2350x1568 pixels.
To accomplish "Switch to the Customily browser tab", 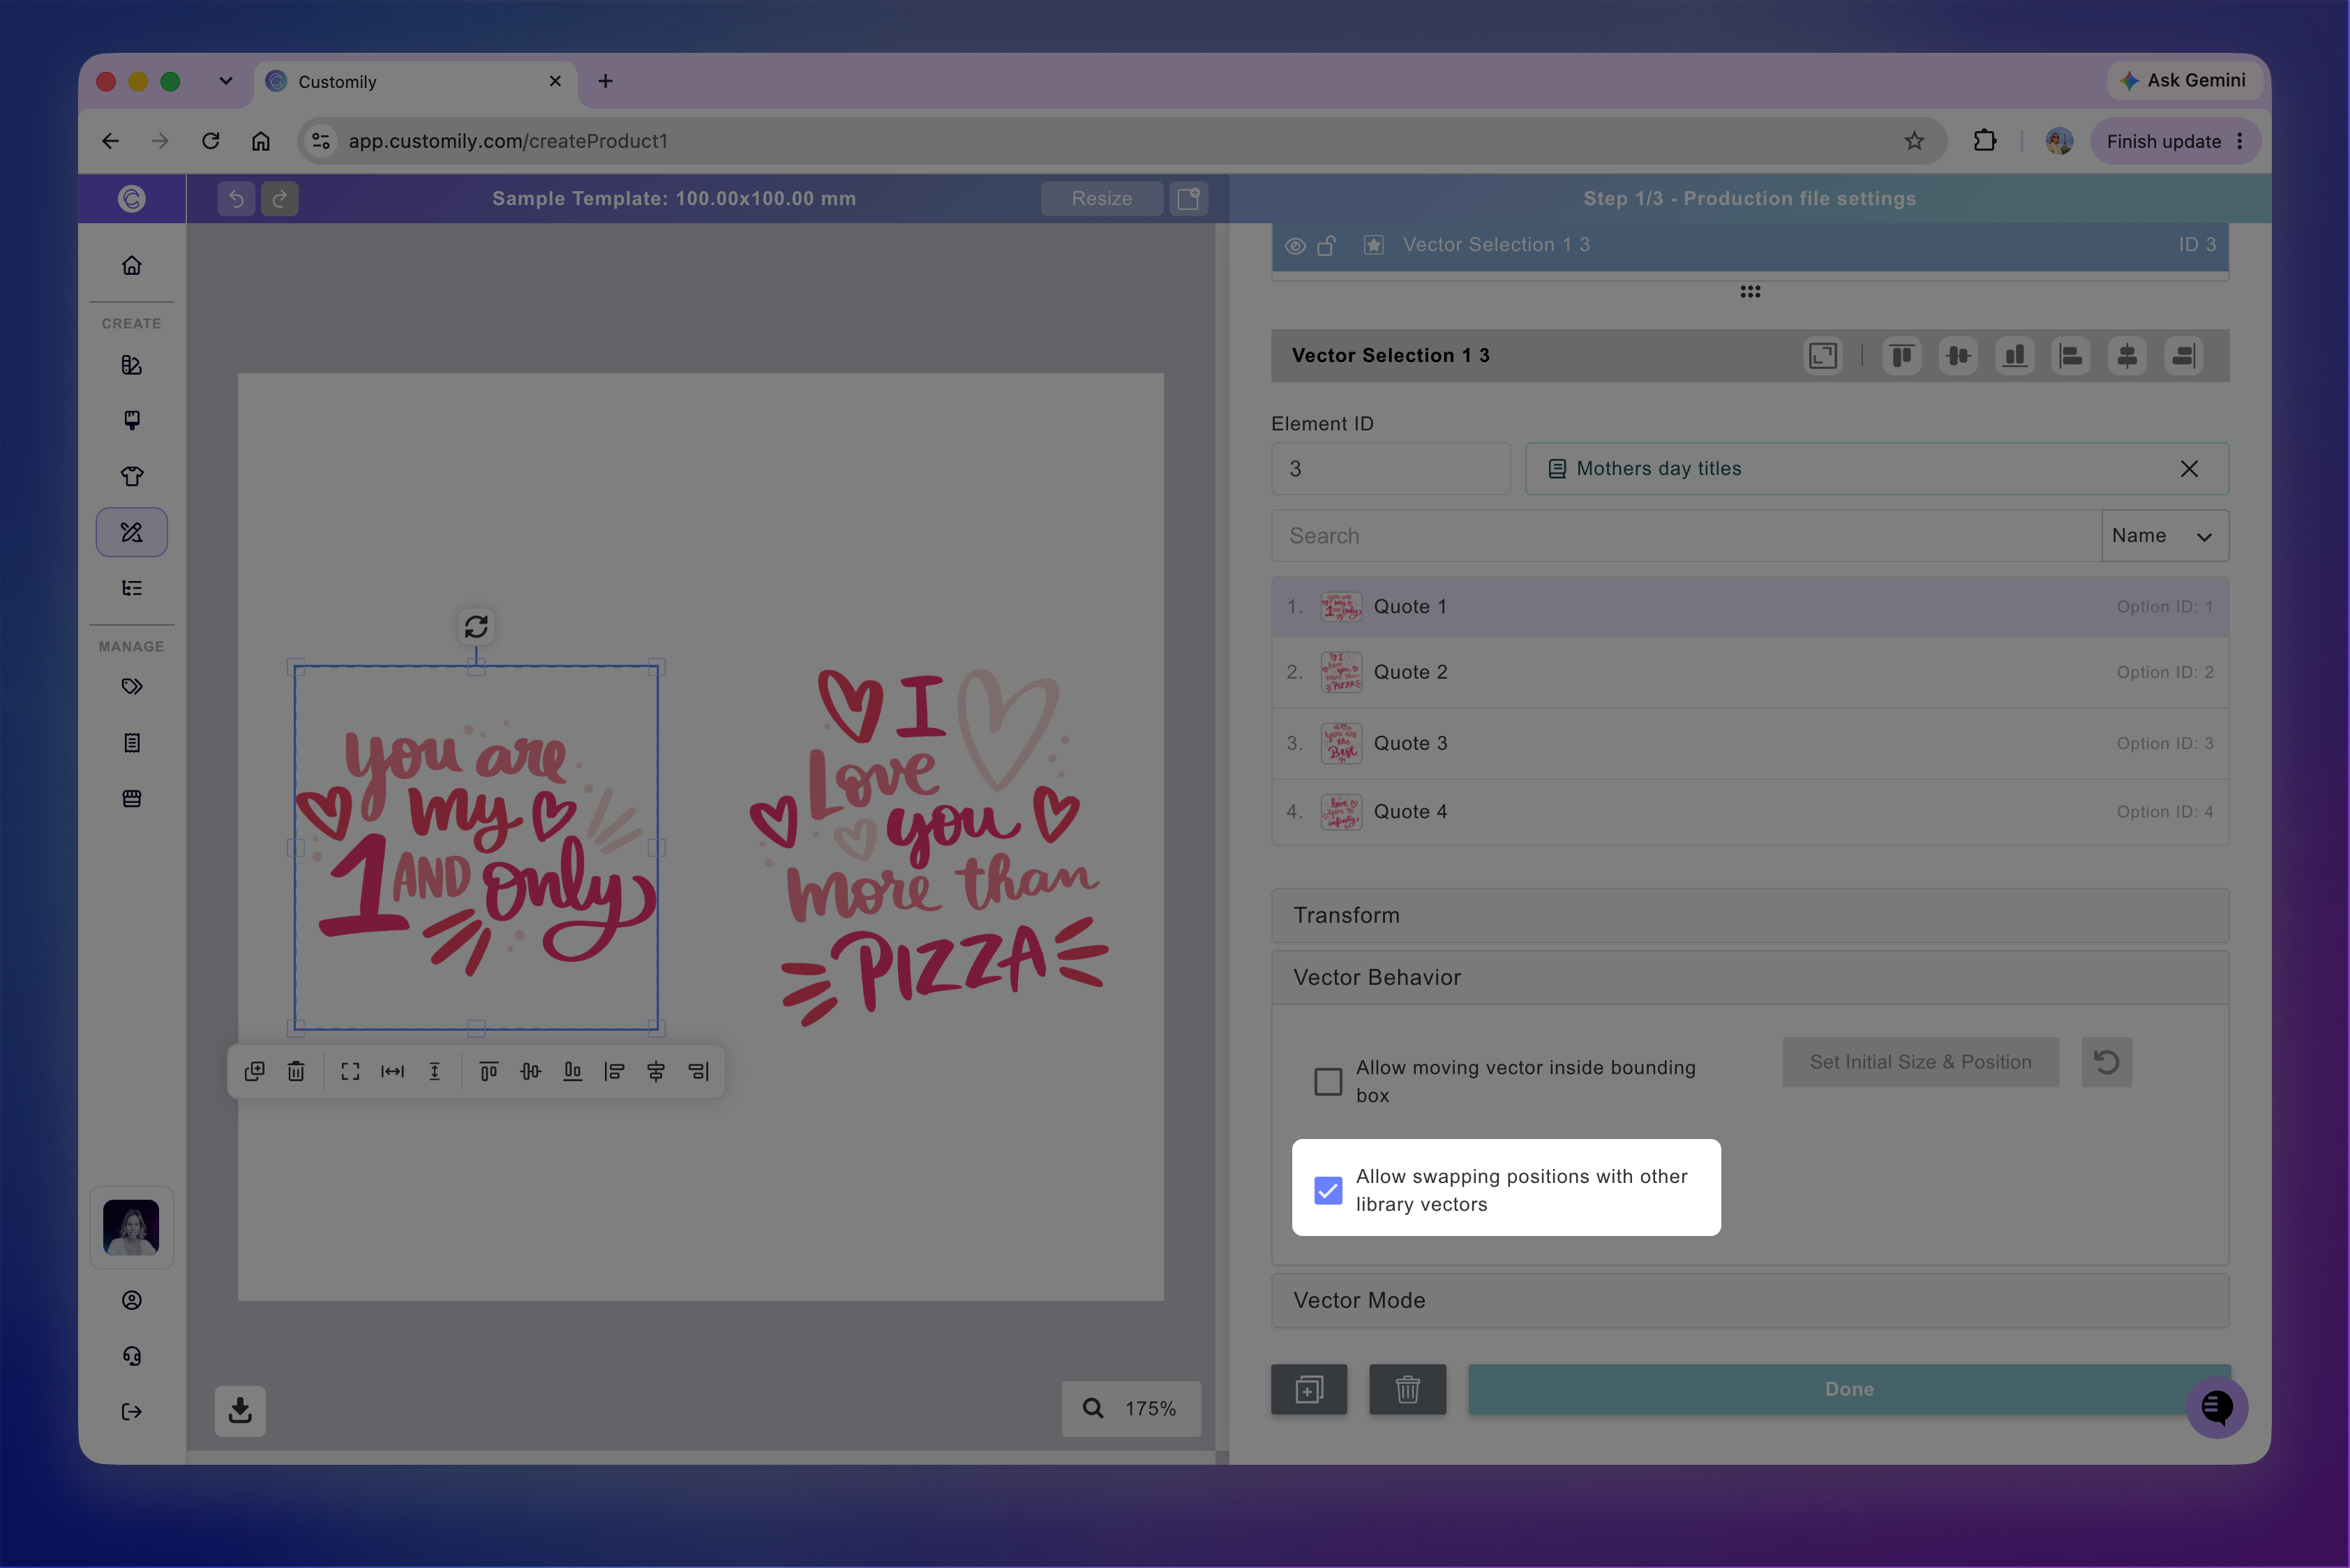I will [415, 82].
